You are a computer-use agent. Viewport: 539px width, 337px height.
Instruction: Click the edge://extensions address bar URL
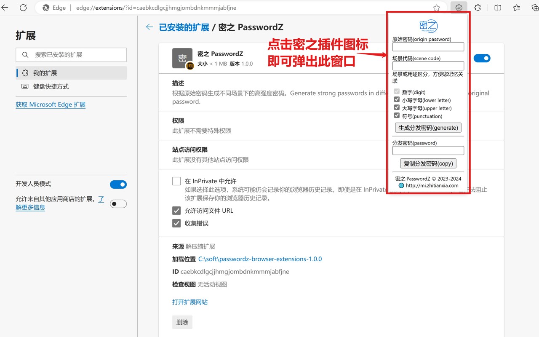click(x=157, y=8)
